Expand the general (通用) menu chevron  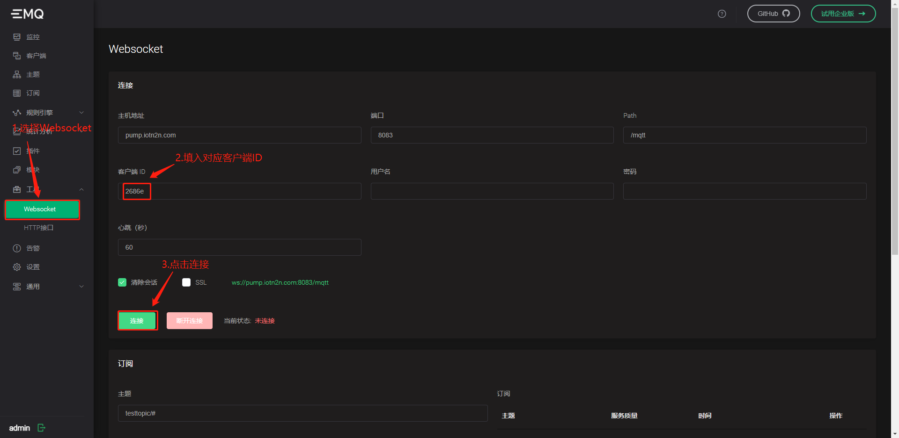[x=81, y=287]
